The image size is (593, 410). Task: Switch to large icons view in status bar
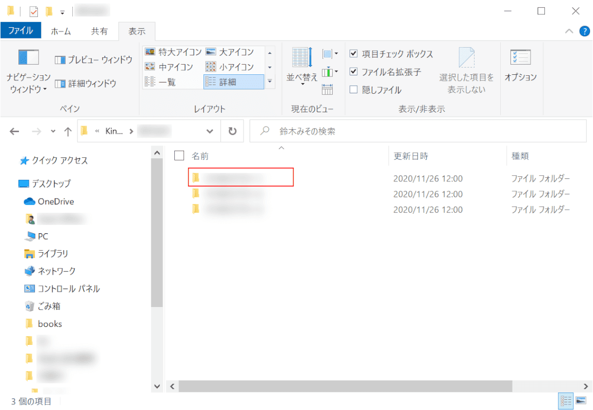coord(581,401)
